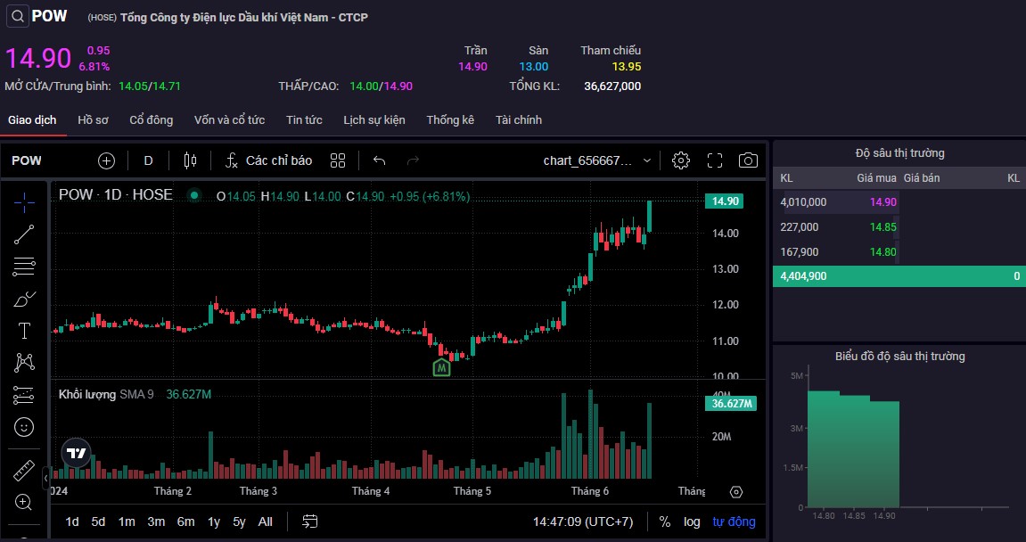This screenshot has width=1026, height=542.
Task: Open the D time interval dropdown
Action: (x=148, y=160)
